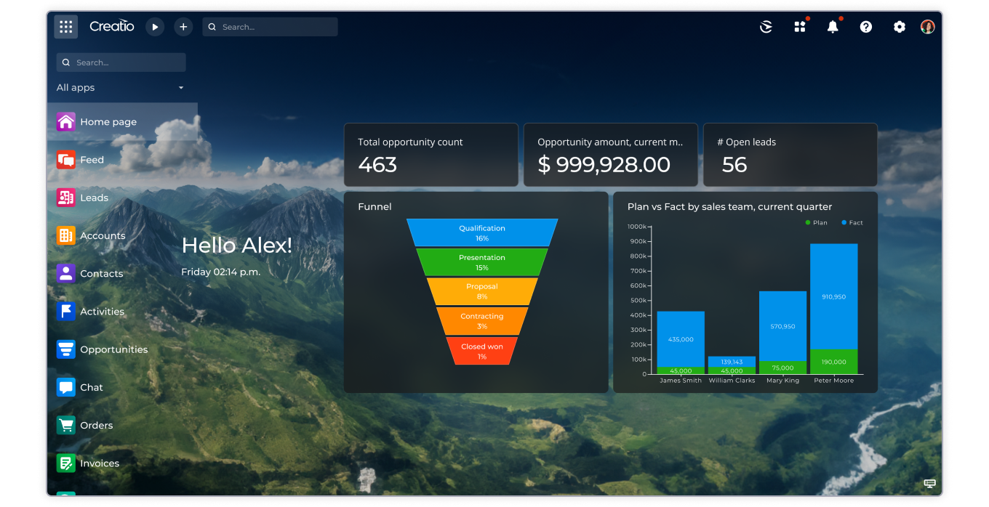Click the run process play icon
The image size is (989, 507).
155,27
